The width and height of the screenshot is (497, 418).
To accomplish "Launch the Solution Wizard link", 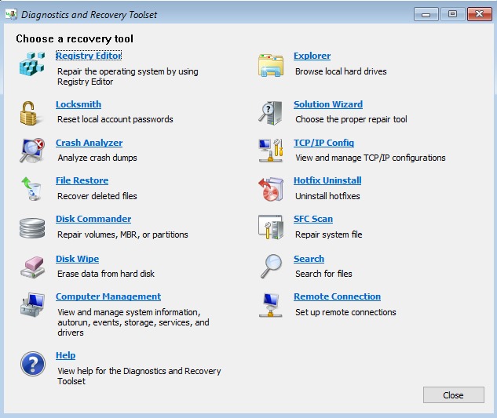I will pos(328,104).
